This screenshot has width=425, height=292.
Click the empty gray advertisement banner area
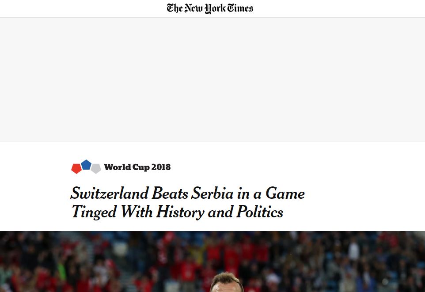pyautogui.click(x=212, y=80)
